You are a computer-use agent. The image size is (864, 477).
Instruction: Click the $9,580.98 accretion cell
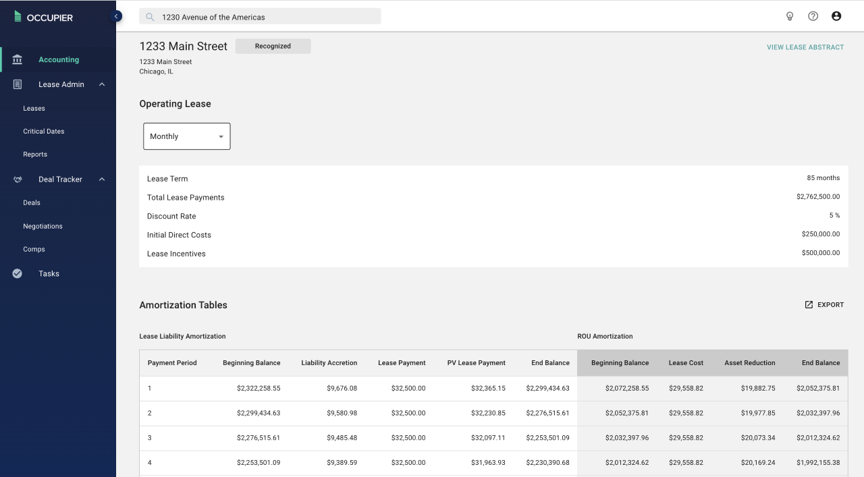click(342, 413)
